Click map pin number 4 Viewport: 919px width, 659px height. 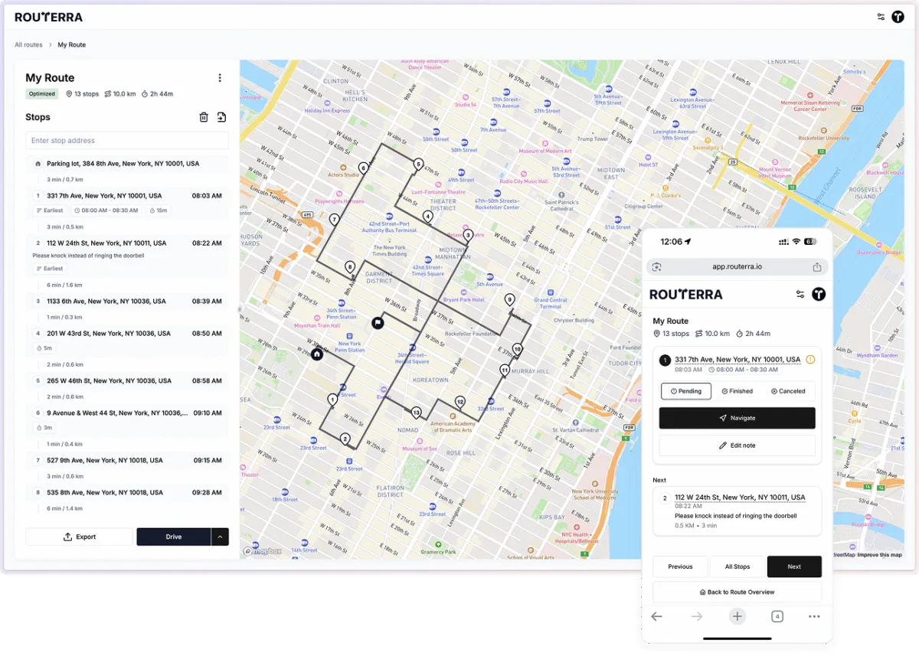click(x=427, y=217)
